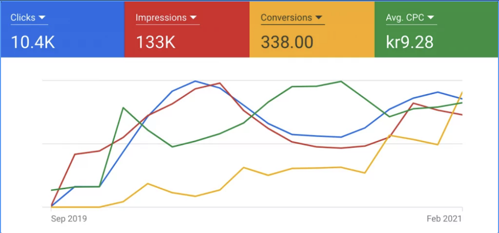Click the underlined Conversions label

point(286,18)
